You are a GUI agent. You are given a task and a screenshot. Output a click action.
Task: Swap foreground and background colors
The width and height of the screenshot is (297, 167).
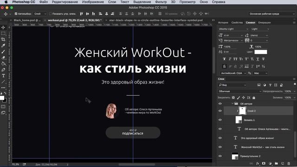coord(5,93)
